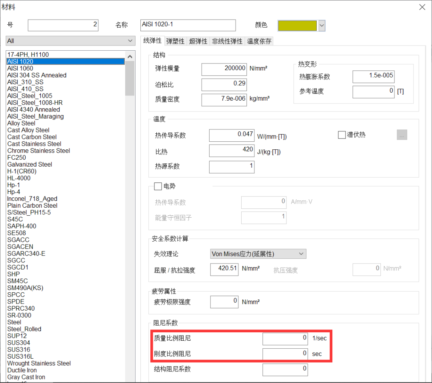
Task: Open the 非线性弹性 tab
Action: click(227, 41)
